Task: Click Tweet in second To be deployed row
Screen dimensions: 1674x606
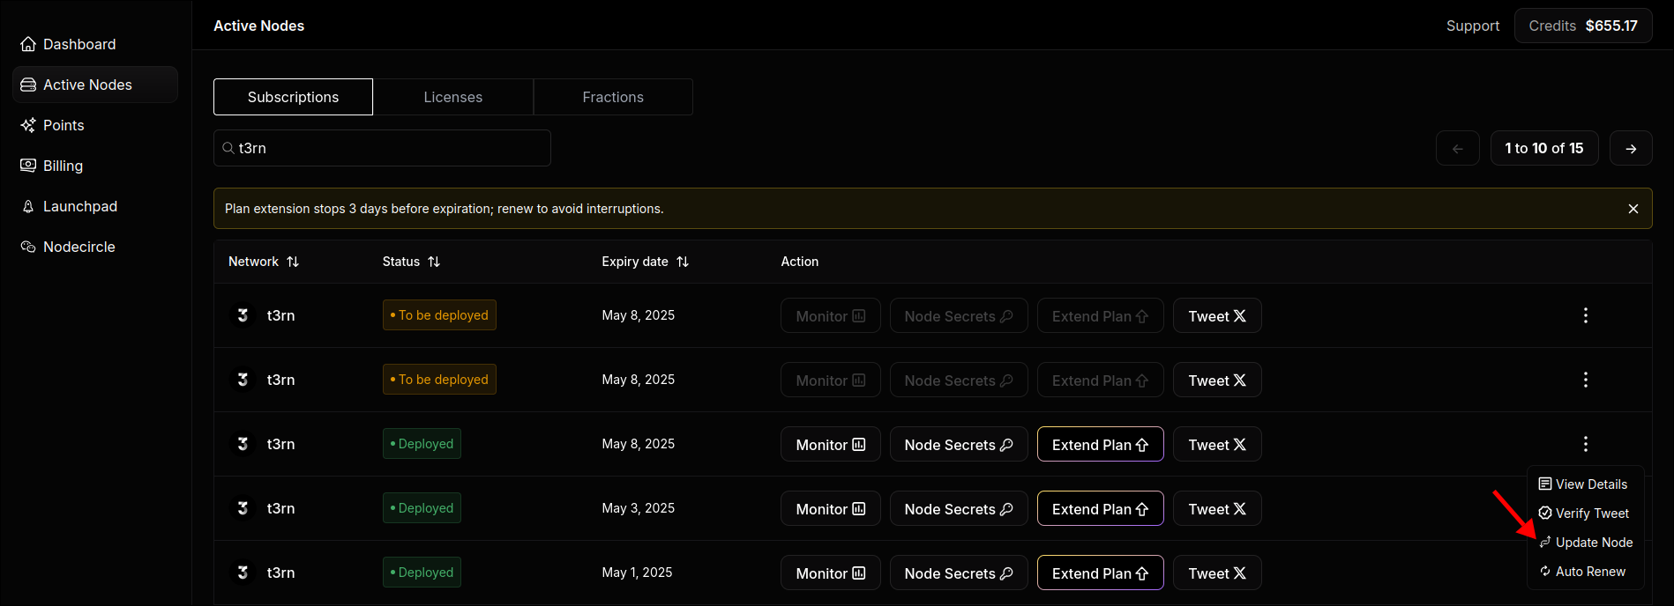Action: (1217, 381)
